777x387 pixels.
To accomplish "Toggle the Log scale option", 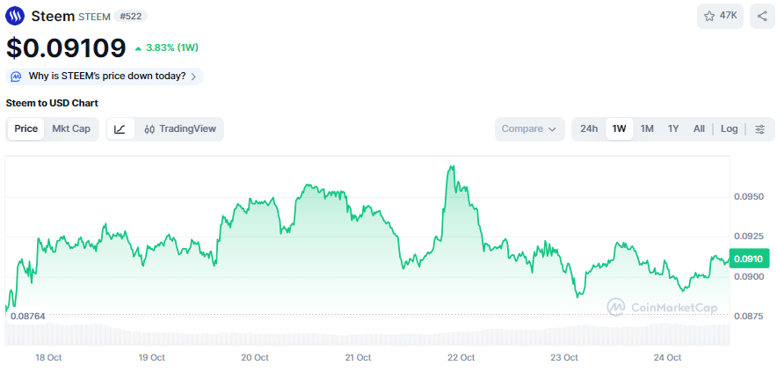I will [x=729, y=129].
